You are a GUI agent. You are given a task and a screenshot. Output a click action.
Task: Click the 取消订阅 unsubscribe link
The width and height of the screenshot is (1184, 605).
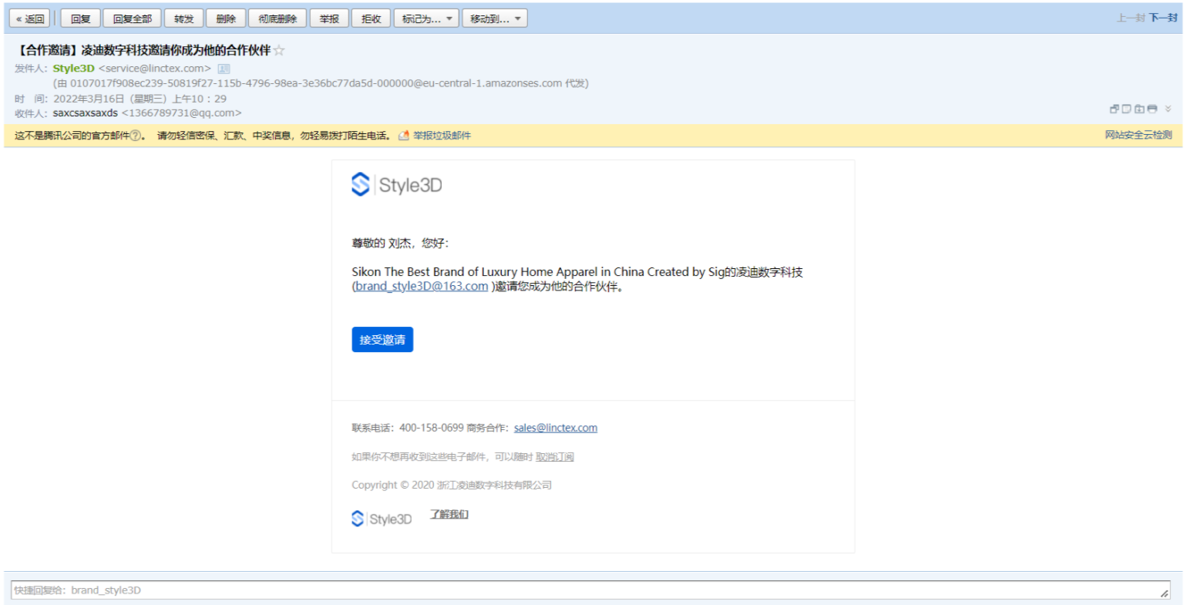554,457
